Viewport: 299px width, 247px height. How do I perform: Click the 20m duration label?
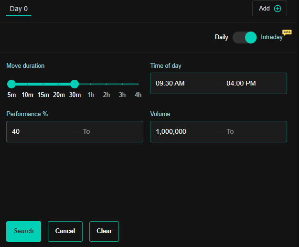tap(59, 95)
